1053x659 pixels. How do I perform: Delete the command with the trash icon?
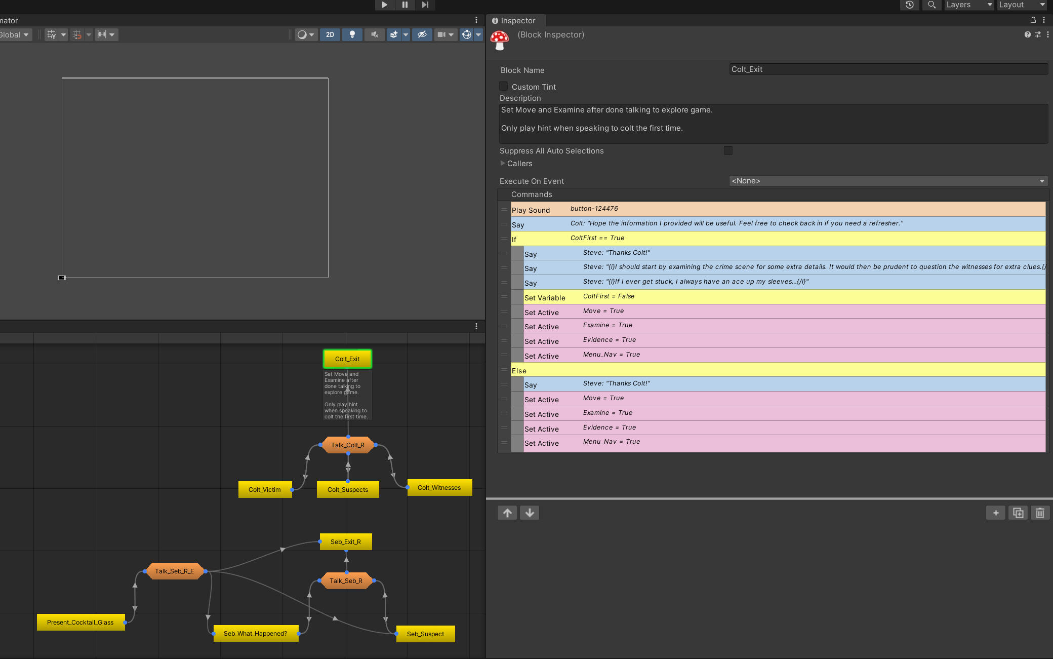pos(1040,513)
